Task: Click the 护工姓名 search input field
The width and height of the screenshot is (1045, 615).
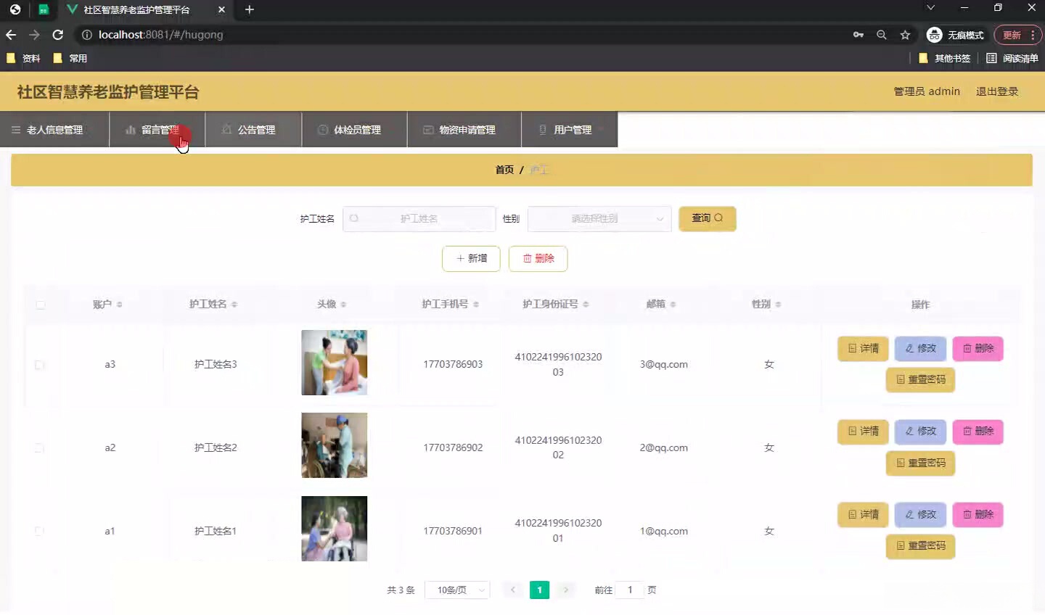Action: 419,219
